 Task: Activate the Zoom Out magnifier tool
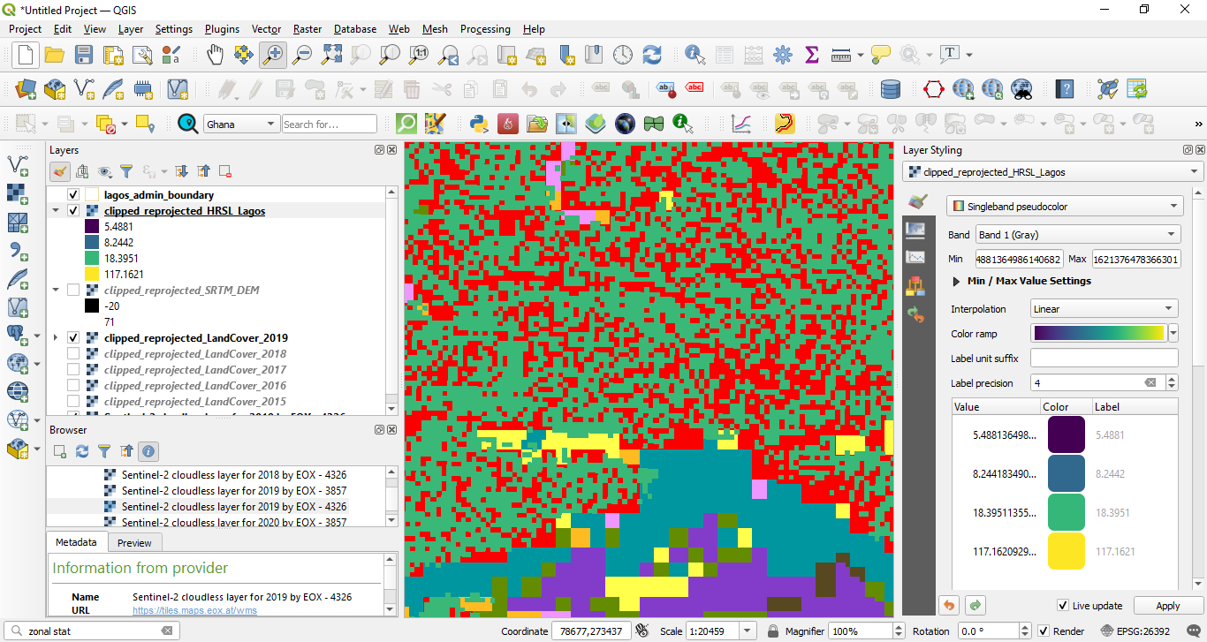point(302,55)
